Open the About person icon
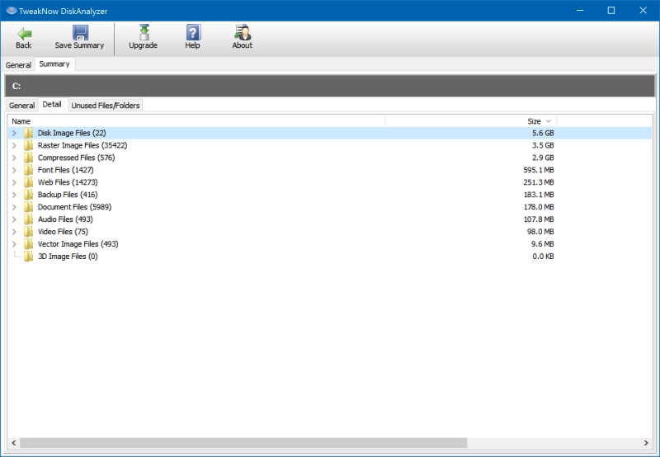The height and width of the screenshot is (457, 660). 243,32
